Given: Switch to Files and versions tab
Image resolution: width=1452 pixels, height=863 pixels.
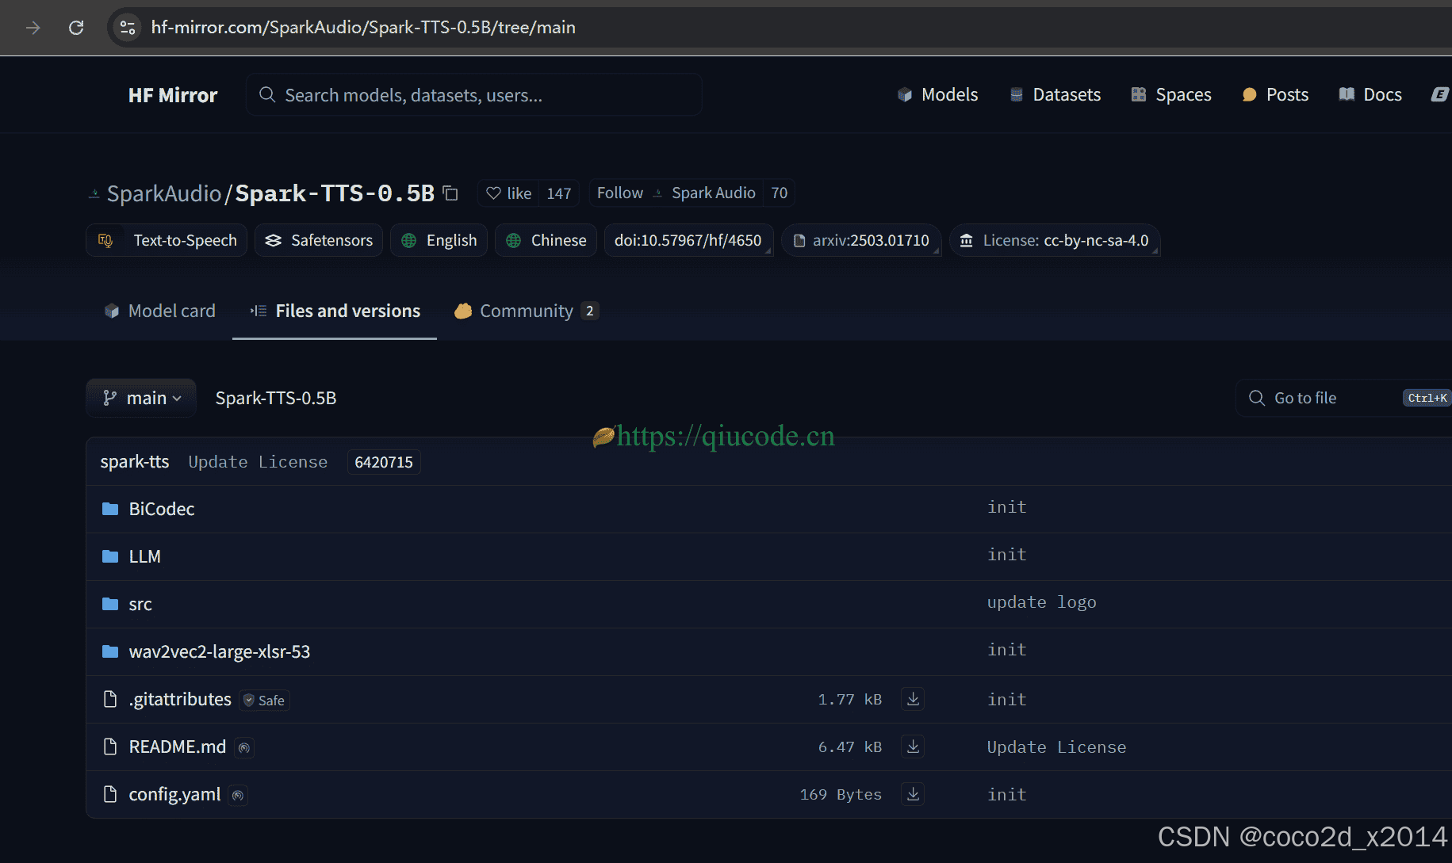Looking at the screenshot, I should 335,311.
